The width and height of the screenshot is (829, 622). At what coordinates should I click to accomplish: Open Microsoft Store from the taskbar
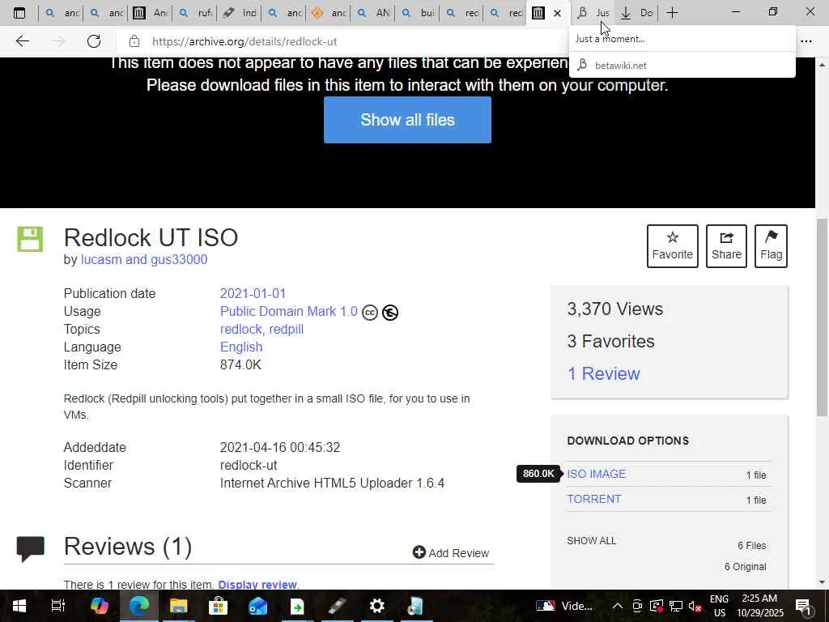point(218,606)
